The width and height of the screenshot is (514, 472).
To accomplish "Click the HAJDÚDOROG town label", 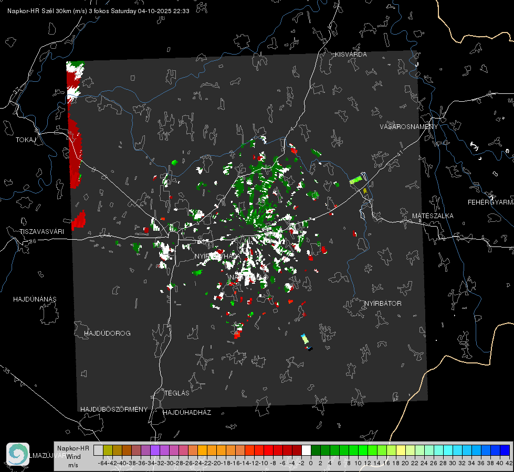I will point(107,334).
